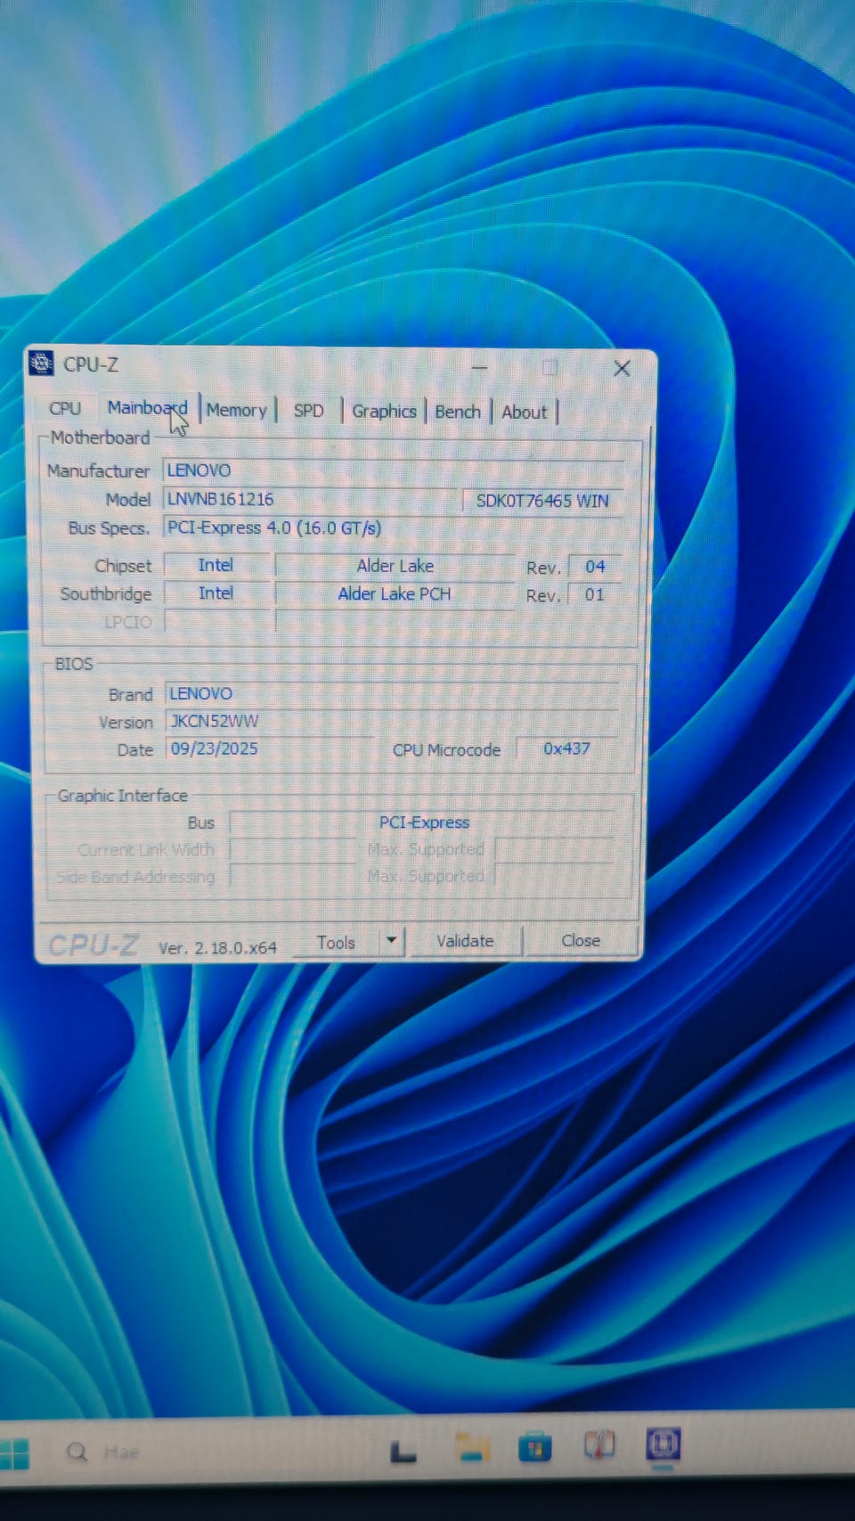Click the Chipset vendor Intel field
This screenshot has height=1521, width=855.
[x=216, y=565]
